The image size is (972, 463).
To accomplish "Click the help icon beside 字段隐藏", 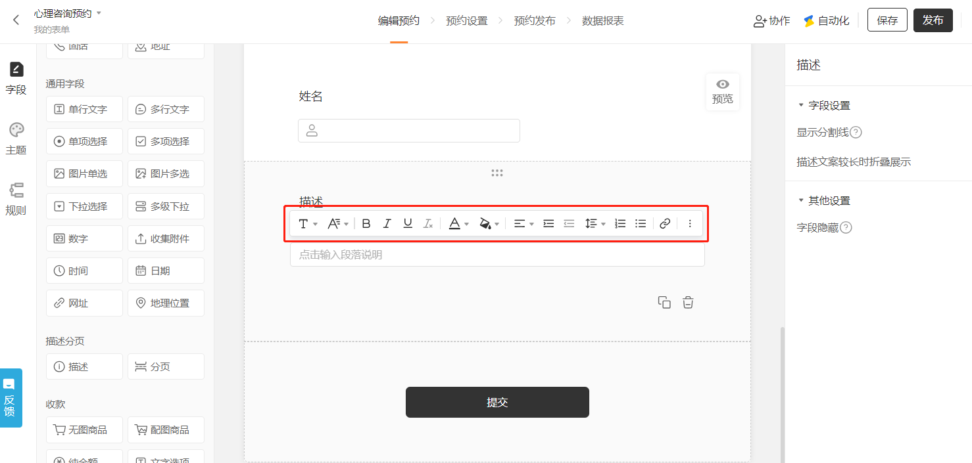I will (846, 228).
